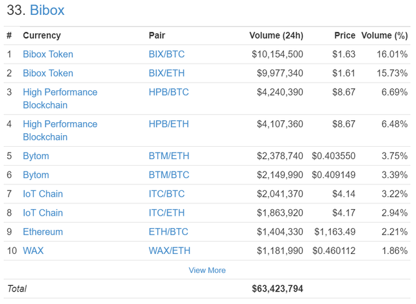This screenshot has width=416, height=304.
Task: Select the $1.61 price cell
Action: [x=344, y=73]
